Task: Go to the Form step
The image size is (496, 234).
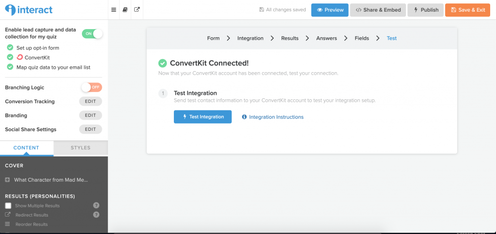Action: click(213, 38)
